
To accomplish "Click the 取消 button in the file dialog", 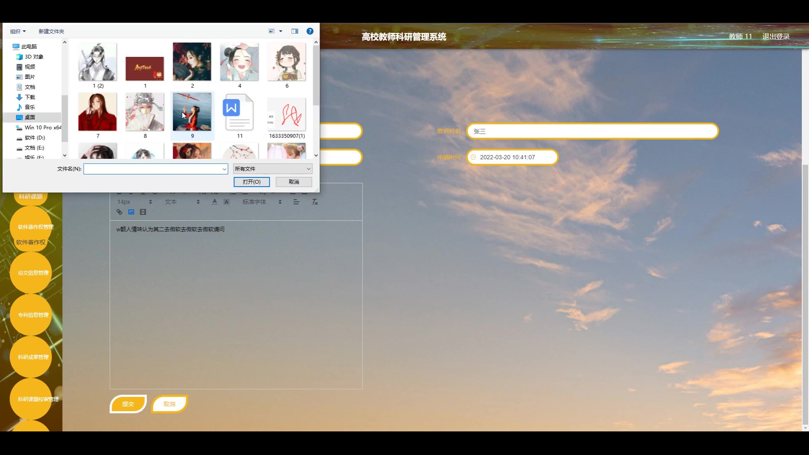I will 294,182.
